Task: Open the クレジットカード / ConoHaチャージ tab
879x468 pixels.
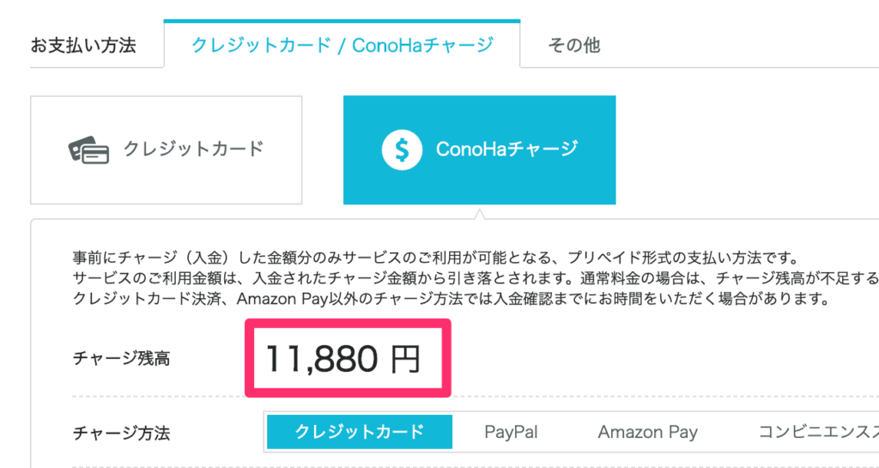Action: [x=342, y=45]
